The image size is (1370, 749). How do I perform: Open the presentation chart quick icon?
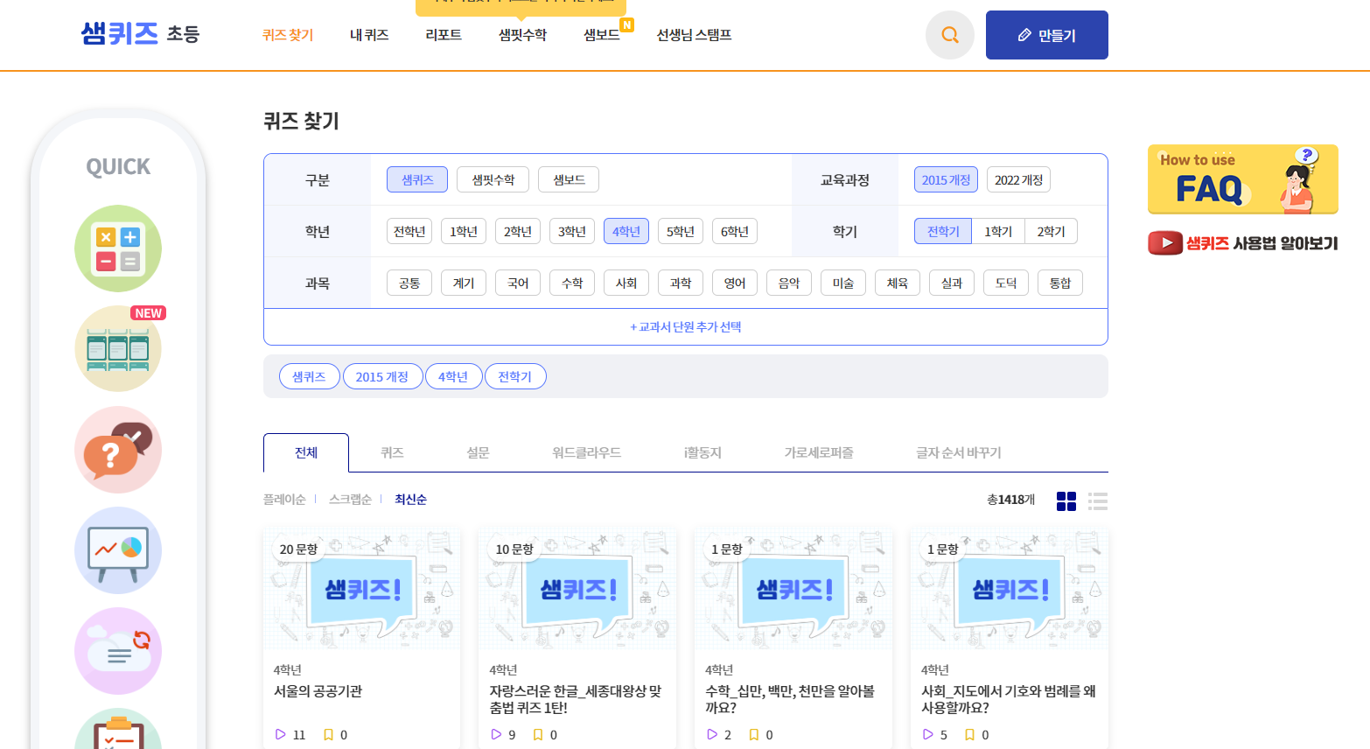click(118, 550)
